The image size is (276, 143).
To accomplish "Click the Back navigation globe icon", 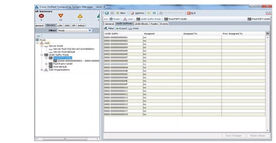I will (107, 13).
